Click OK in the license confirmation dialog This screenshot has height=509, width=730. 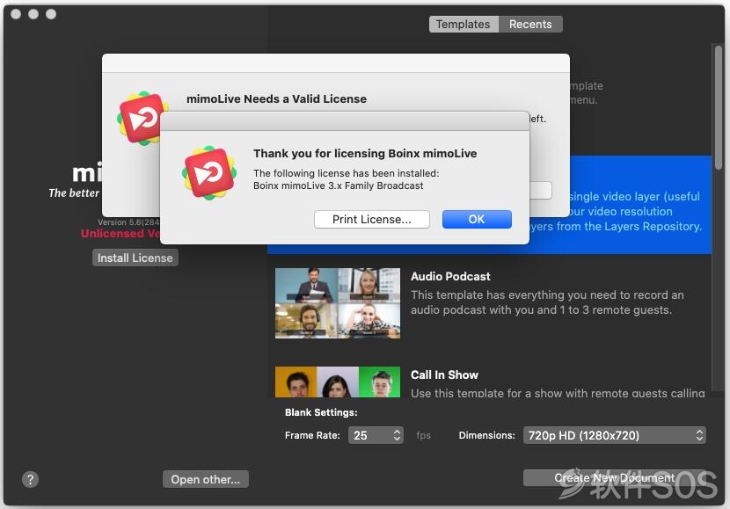point(477,219)
